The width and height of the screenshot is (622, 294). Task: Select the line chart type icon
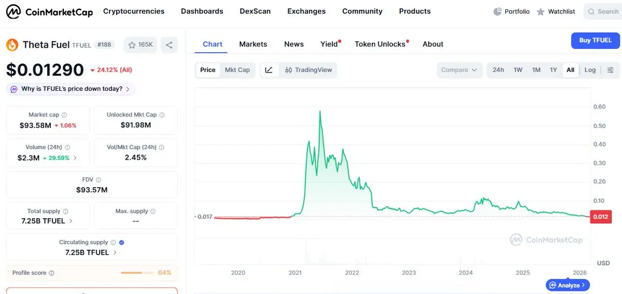pyautogui.click(x=268, y=70)
